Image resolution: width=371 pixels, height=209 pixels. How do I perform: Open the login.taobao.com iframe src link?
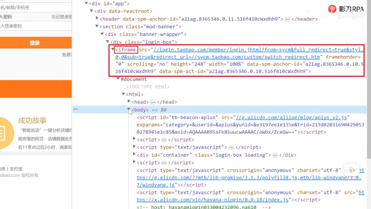point(239,53)
